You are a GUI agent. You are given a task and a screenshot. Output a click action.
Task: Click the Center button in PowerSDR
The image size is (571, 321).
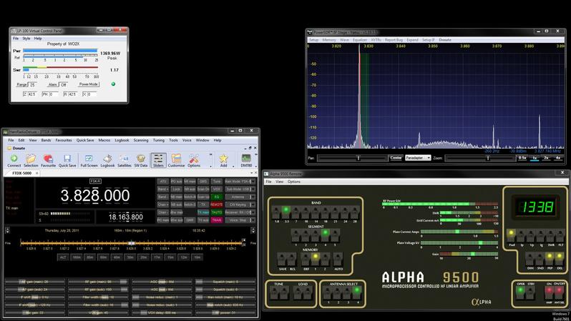[x=396, y=158]
